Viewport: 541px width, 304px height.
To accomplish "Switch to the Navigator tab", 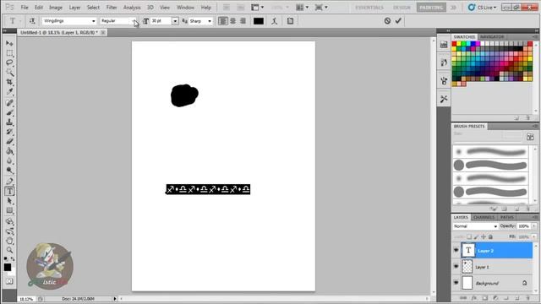I will click(492, 37).
